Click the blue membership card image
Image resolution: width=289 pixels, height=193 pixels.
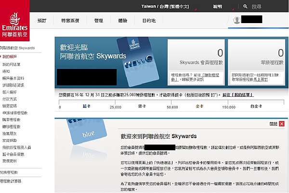click(87, 131)
